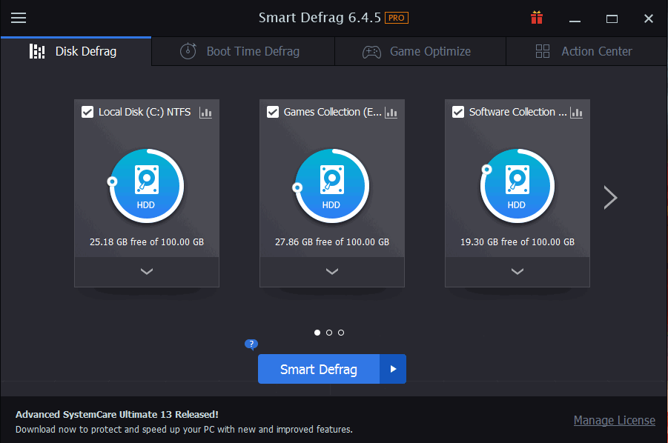This screenshot has width=668, height=443.
Task: Maximize the Smart Defrag window
Action: point(612,19)
